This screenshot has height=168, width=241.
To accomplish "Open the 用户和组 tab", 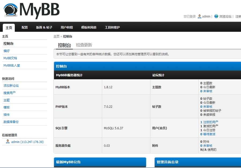I will pyautogui.click(x=67, y=27).
